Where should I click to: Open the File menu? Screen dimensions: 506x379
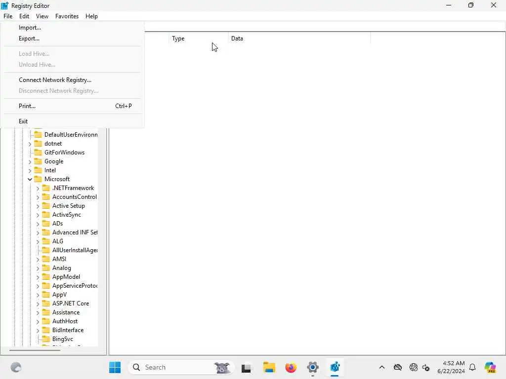point(8,16)
